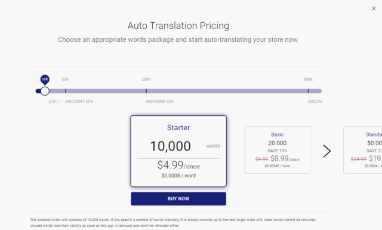Click the 50K tick on the slider
This screenshot has height=230, width=382.
coord(65,91)
